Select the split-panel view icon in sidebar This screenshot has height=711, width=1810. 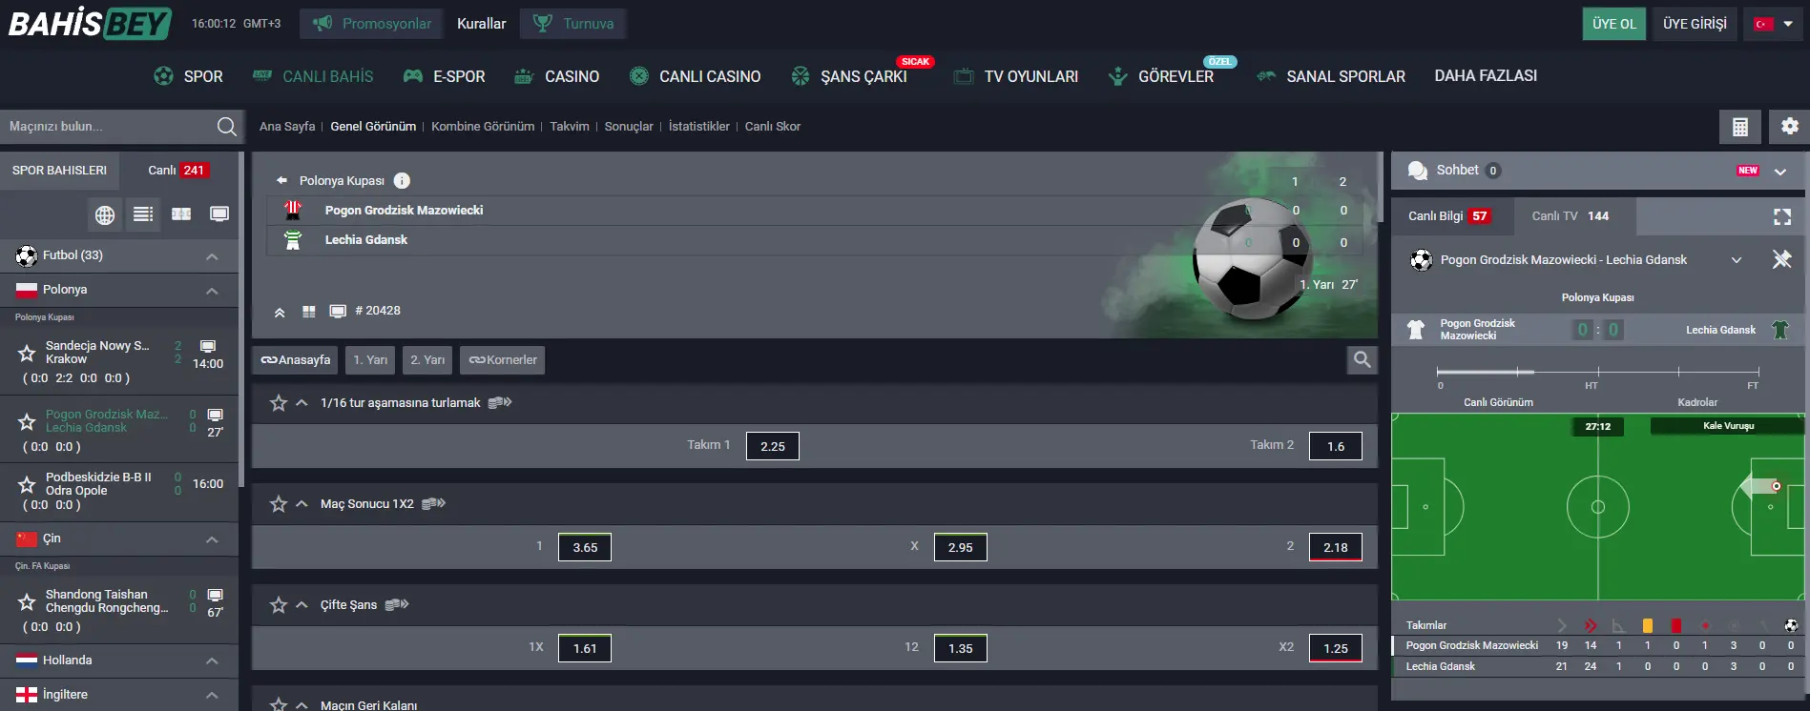(x=181, y=214)
